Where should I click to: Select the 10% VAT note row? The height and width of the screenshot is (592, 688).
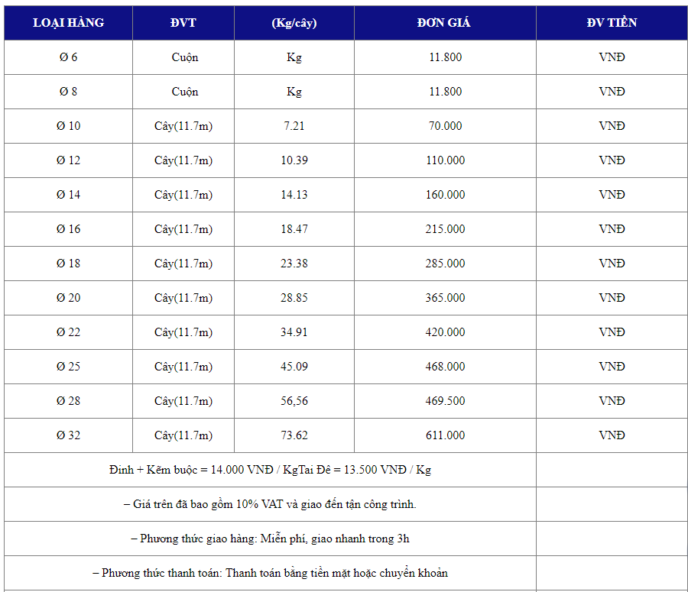[x=270, y=504]
